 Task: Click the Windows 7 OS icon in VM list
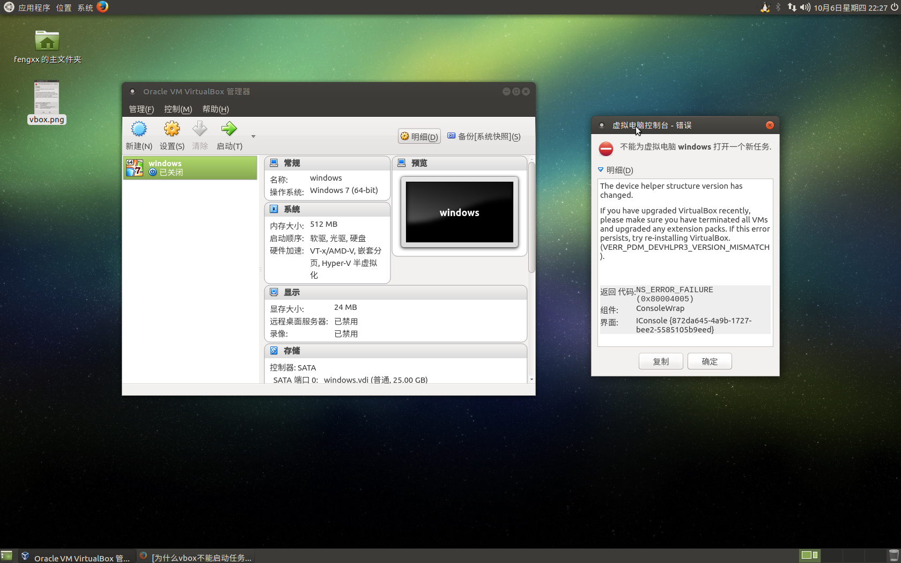point(134,167)
